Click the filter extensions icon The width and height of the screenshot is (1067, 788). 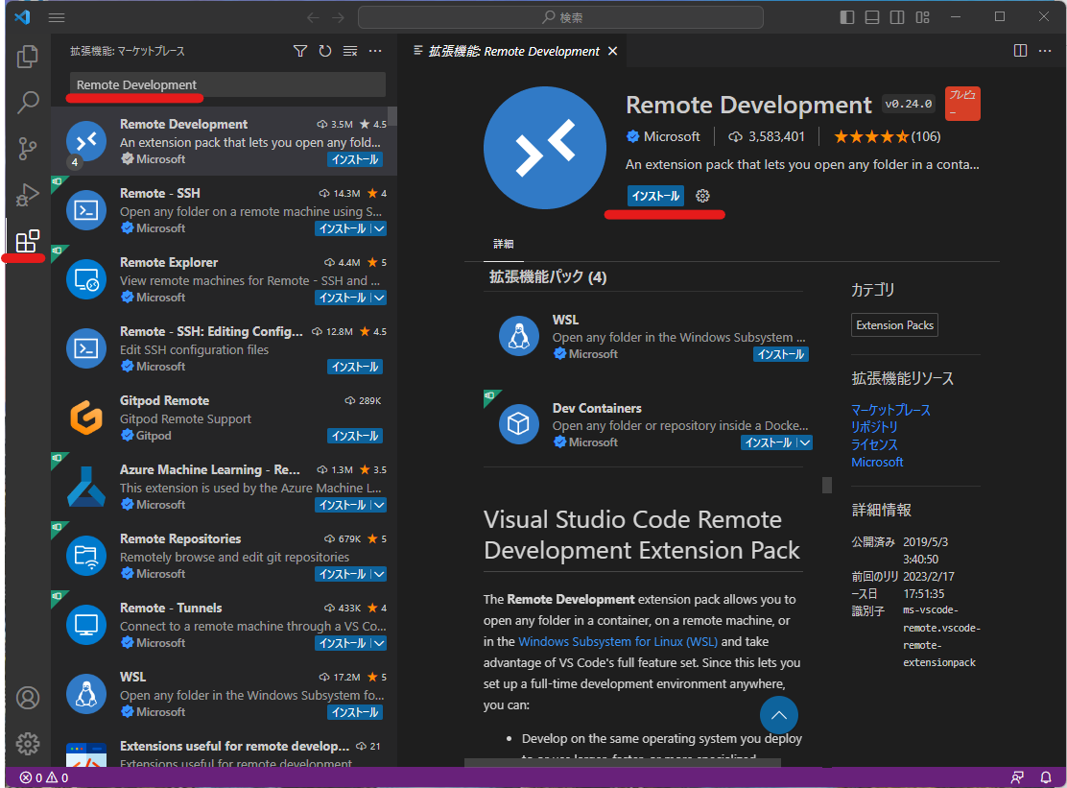pos(300,50)
